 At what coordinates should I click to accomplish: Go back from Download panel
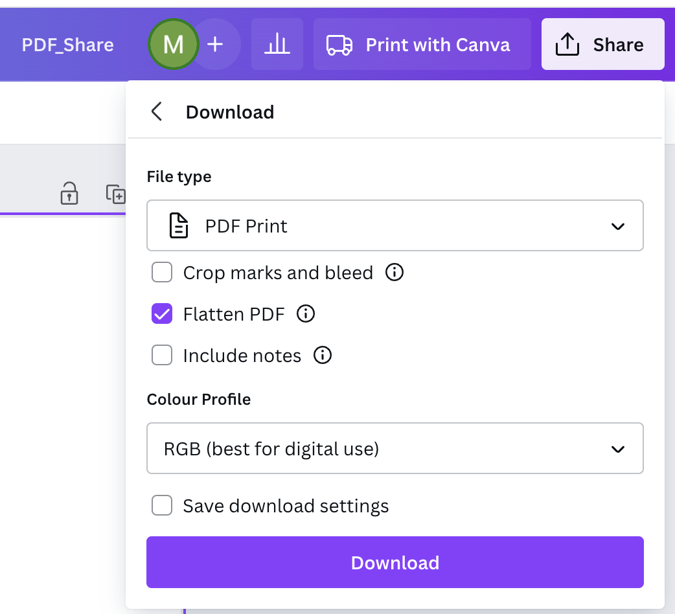pos(157,112)
